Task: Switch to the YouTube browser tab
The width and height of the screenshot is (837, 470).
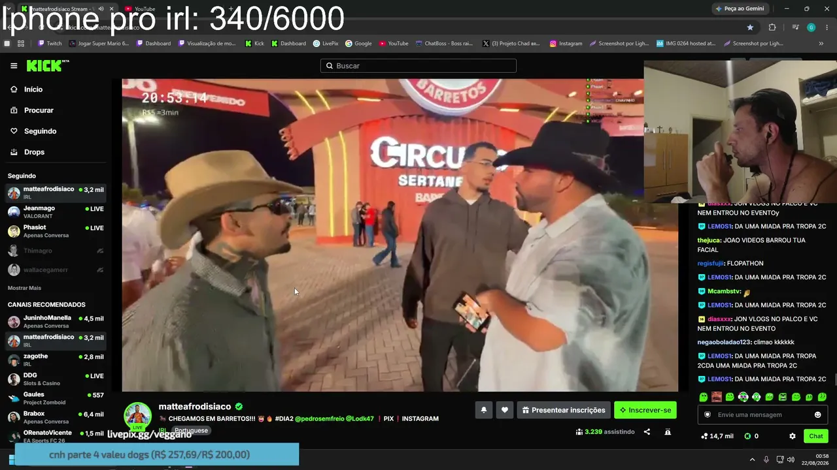Action: pos(139,9)
